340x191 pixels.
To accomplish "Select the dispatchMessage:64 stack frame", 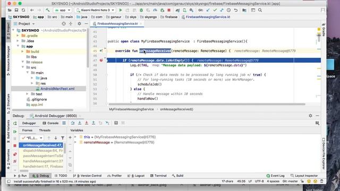I will tap(42, 151).
